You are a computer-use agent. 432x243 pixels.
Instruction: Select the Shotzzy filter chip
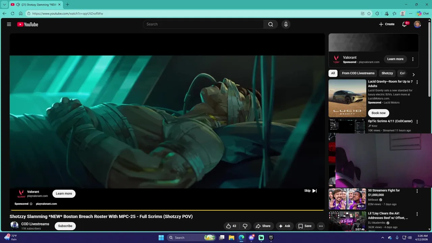pos(387,73)
